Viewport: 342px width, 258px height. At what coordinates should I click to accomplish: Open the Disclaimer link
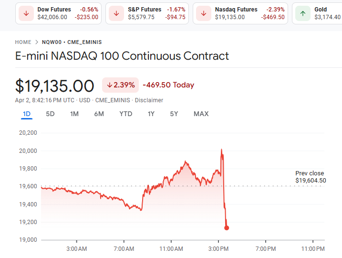(149, 100)
